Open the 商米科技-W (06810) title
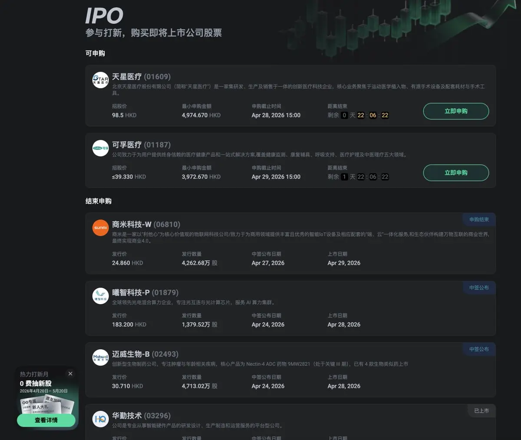 pyautogui.click(x=146, y=224)
